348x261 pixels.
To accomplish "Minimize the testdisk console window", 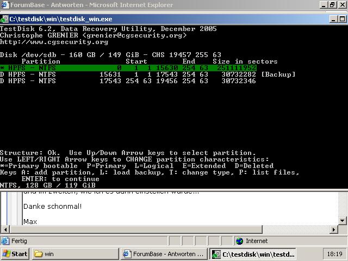I will point(333,19).
